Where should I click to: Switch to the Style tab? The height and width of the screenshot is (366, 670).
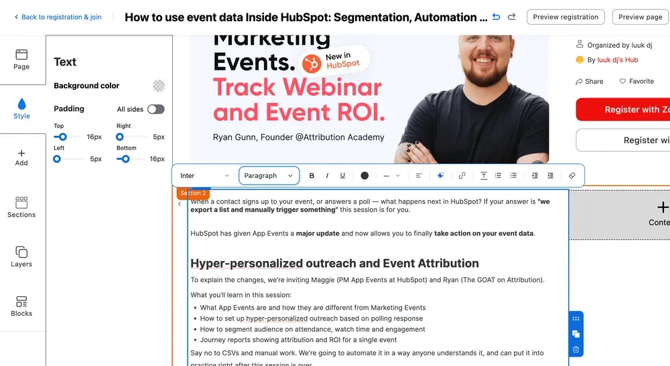pyautogui.click(x=21, y=109)
